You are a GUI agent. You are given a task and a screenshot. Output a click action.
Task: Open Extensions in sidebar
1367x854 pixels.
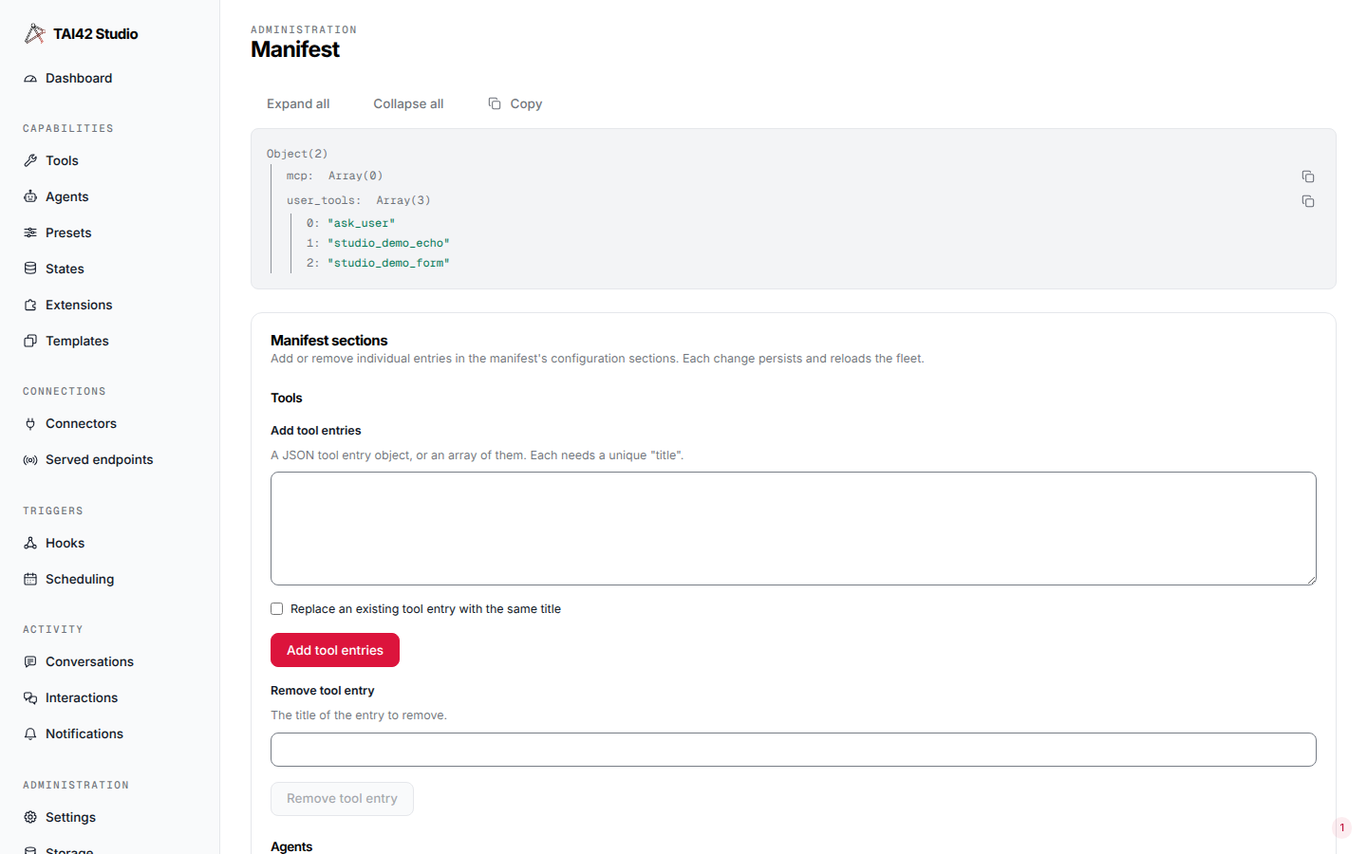point(79,305)
